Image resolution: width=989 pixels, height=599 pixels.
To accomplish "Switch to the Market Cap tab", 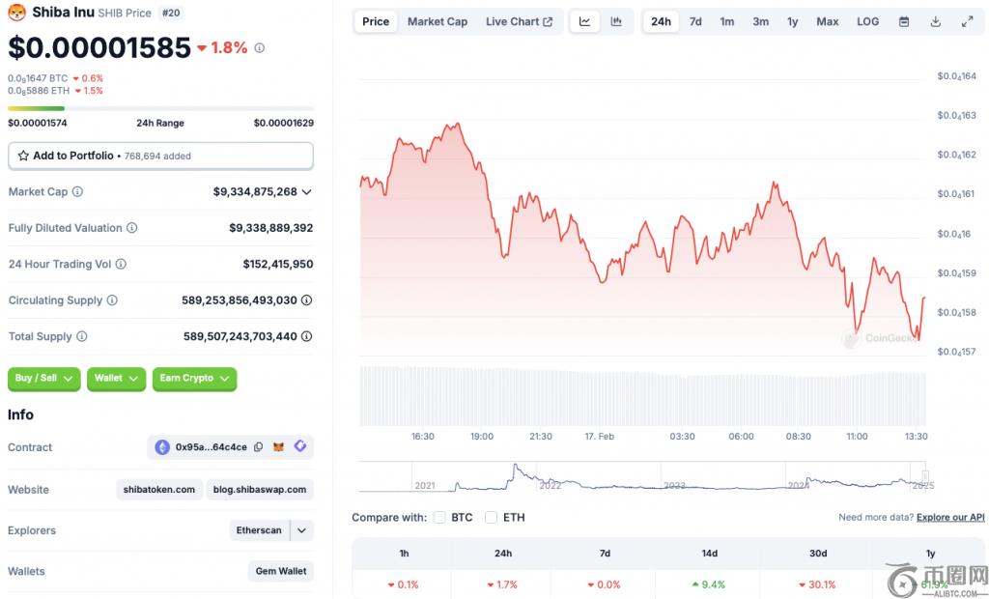I will pos(437,21).
